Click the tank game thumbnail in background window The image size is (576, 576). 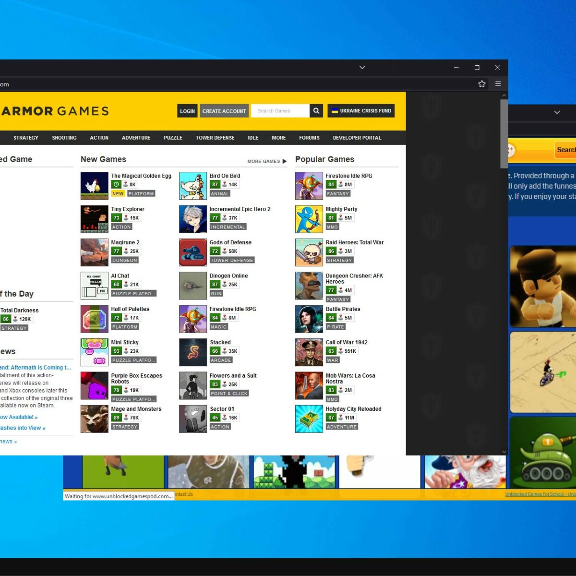[543, 453]
